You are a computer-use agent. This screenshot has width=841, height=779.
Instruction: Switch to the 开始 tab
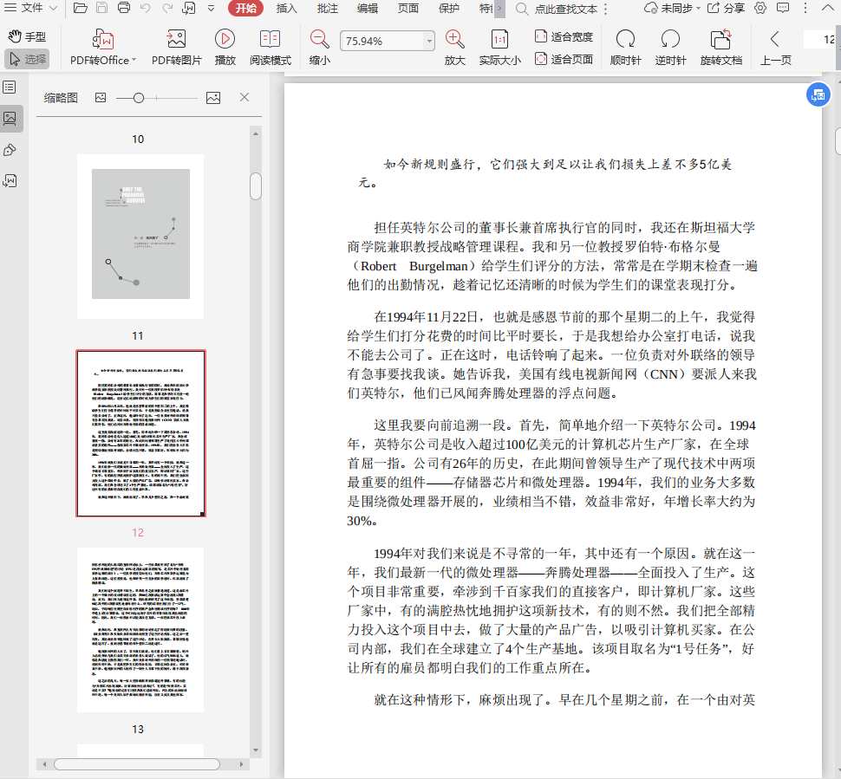tap(245, 8)
